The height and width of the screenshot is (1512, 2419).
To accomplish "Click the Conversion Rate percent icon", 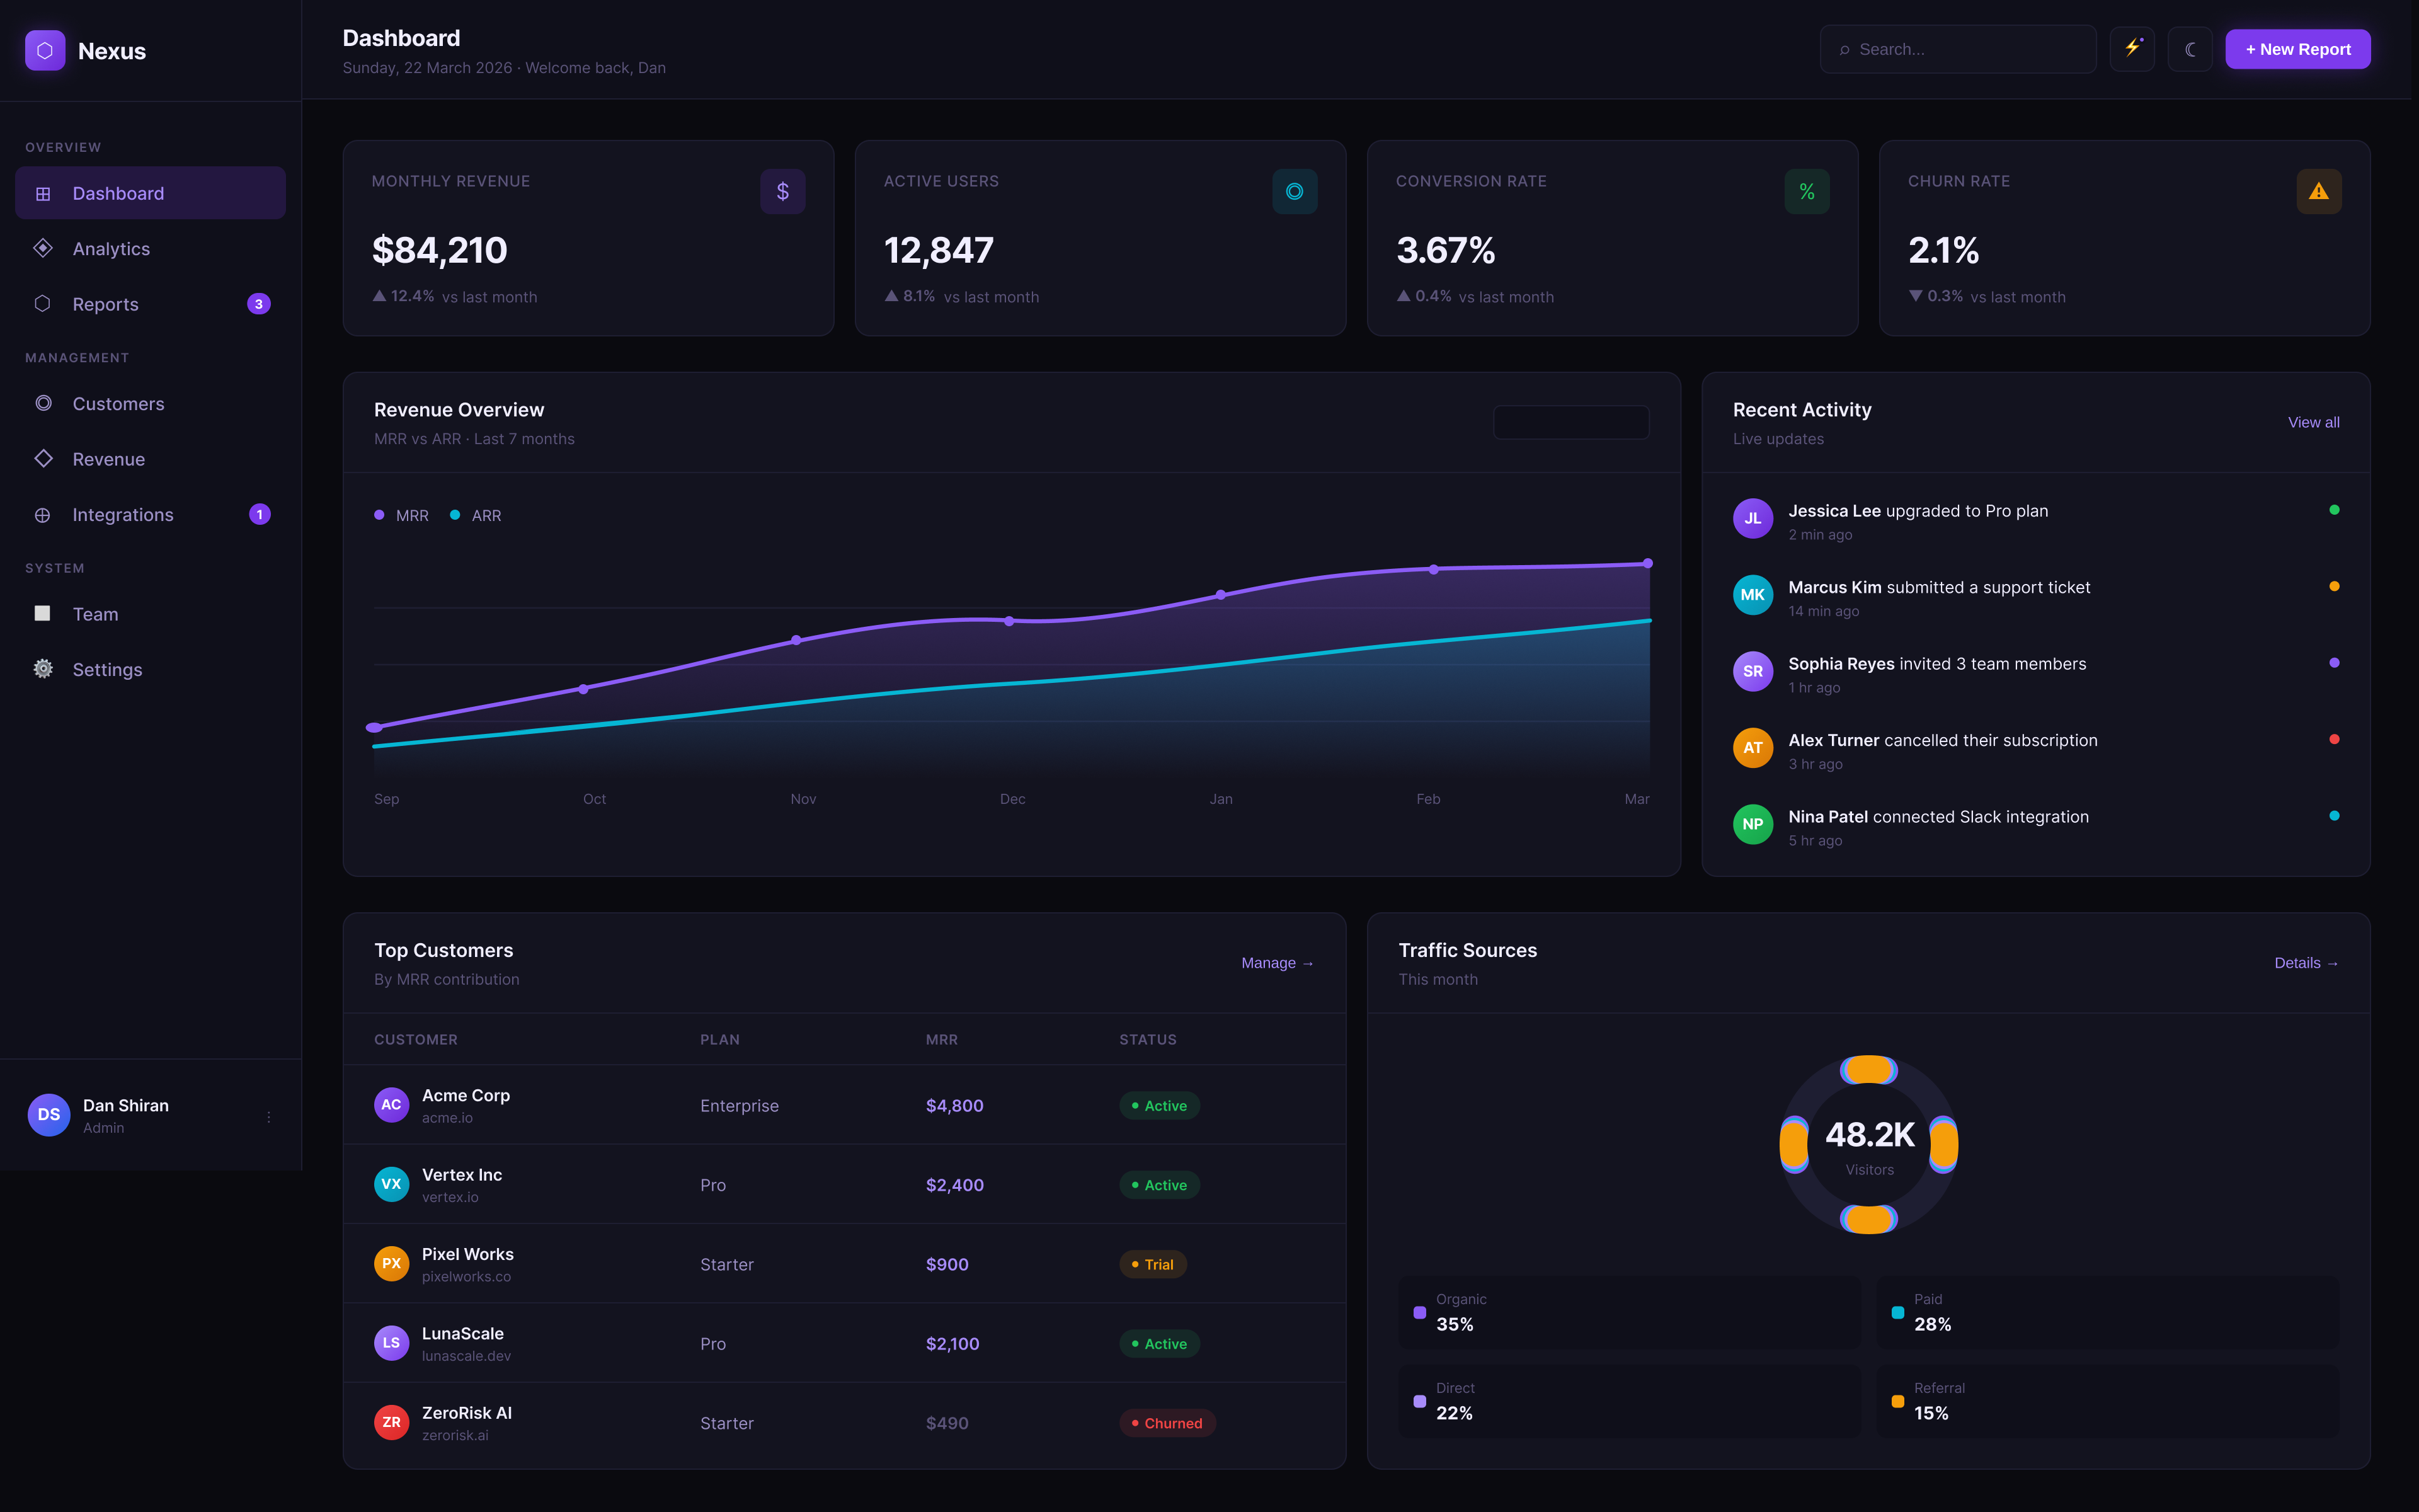I will (1806, 191).
